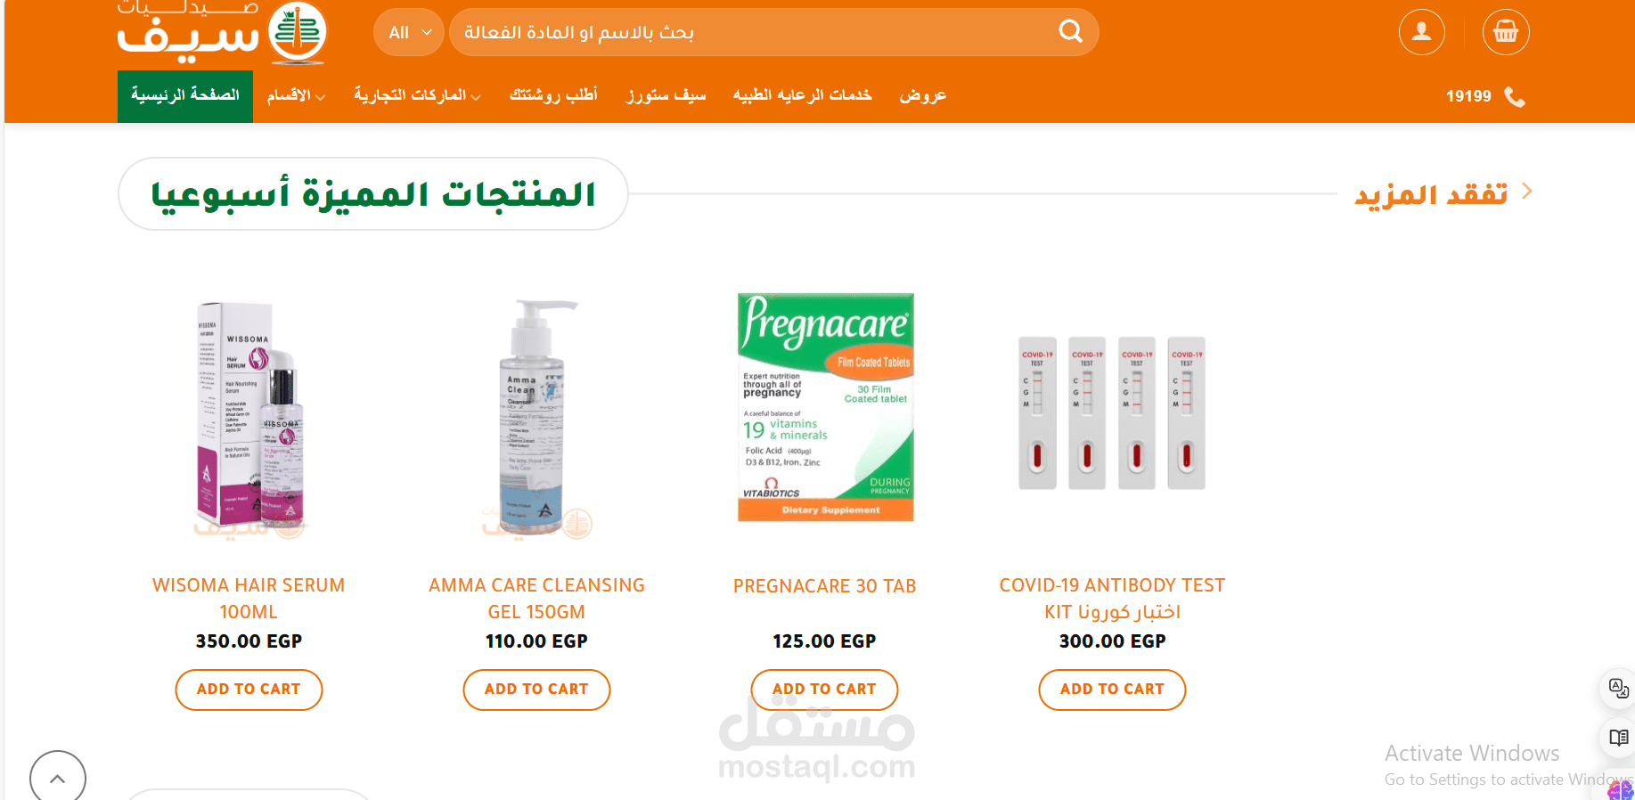Open the AMMA CARE CLEANSING GEL title link
1635x800 pixels.
pyautogui.click(x=536, y=599)
